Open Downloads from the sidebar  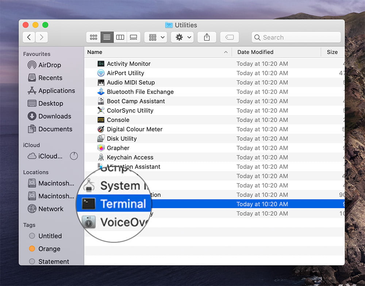54,116
